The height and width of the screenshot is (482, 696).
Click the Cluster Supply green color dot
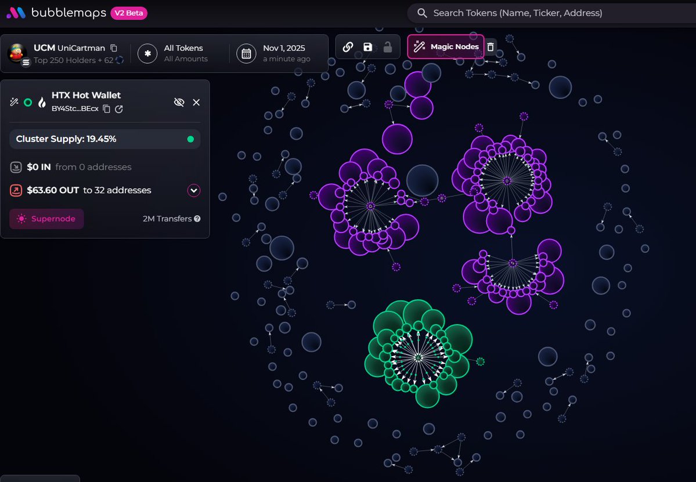190,139
